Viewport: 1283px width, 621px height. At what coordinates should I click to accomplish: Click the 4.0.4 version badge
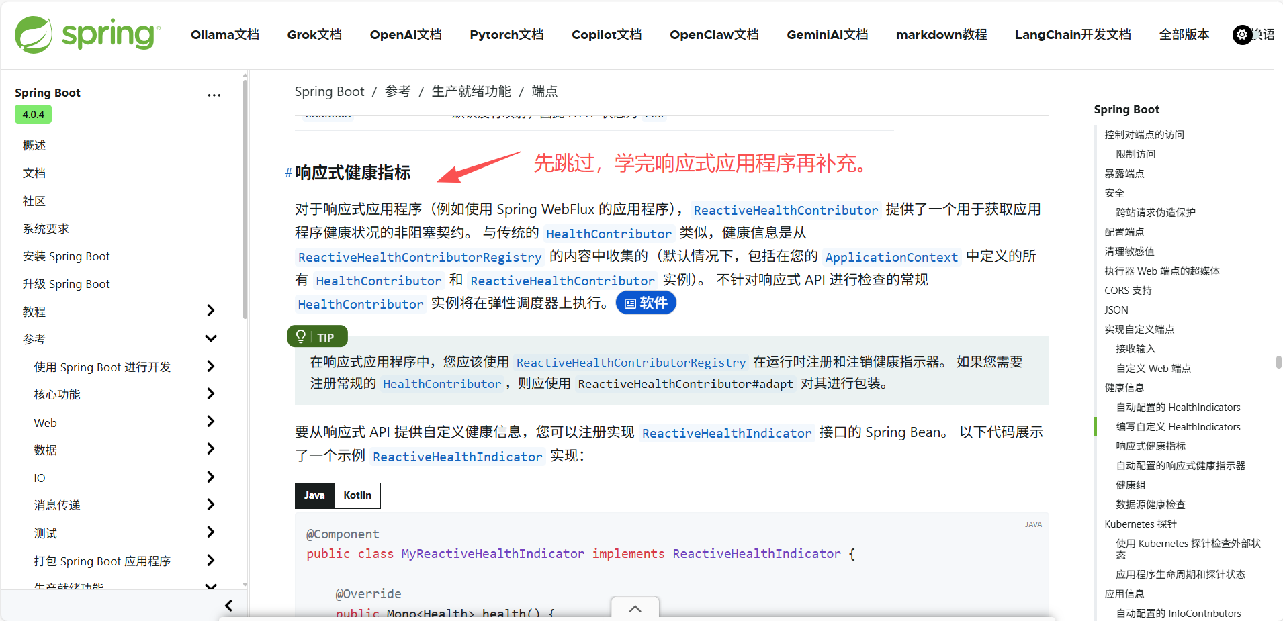point(34,115)
